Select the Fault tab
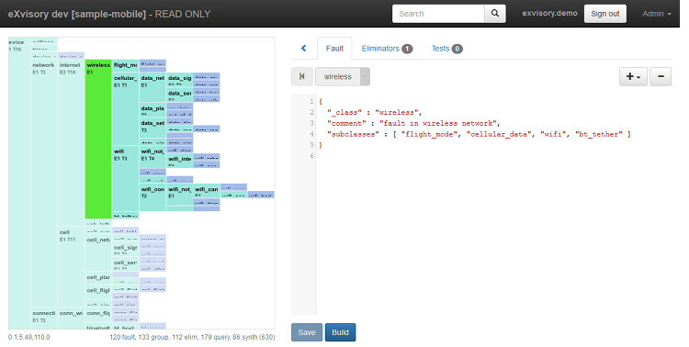Viewport: 689px width, 347px height. pos(334,49)
